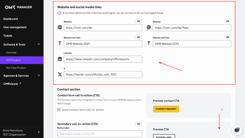Click the X (Twitter) logo icon
Image resolution: width=245 pixels, height=138 pixels.
pyautogui.click(x=60, y=74)
